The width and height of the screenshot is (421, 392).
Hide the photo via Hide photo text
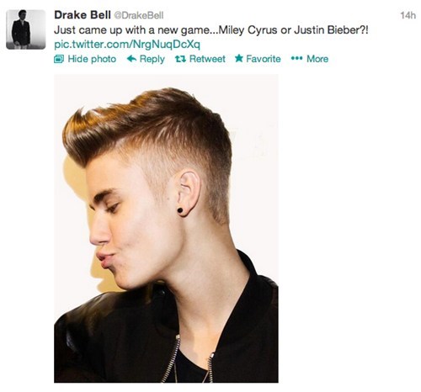92,59
